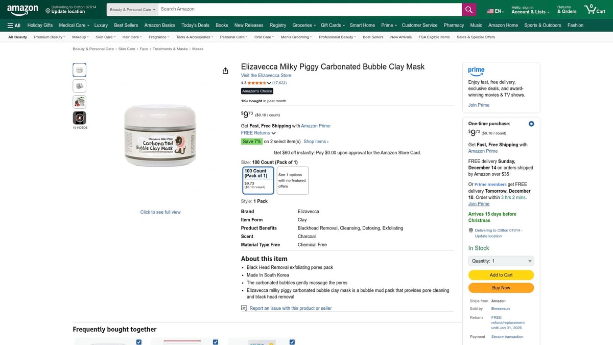Click the Amazon logo
The width and height of the screenshot is (613, 345).
[x=22, y=9]
